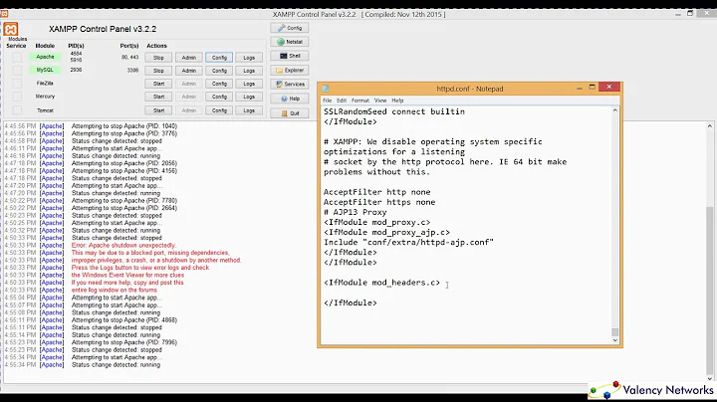The width and height of the screenshot is (717, 402).
Task: Toggle the MySQL service checkbox
Action: (17, 71)
